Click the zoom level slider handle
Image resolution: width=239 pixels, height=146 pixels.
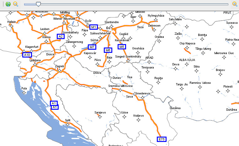click(x=38, y=4)
